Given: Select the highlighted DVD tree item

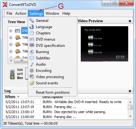Looking at the screenshot, I should click(x=25, y=31).
